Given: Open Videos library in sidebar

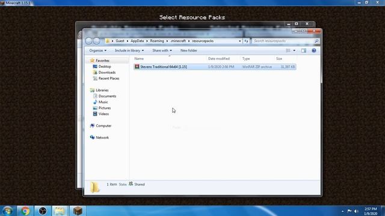Looking at the screenshot, I should pyautogui.click(x=103, y=114).
